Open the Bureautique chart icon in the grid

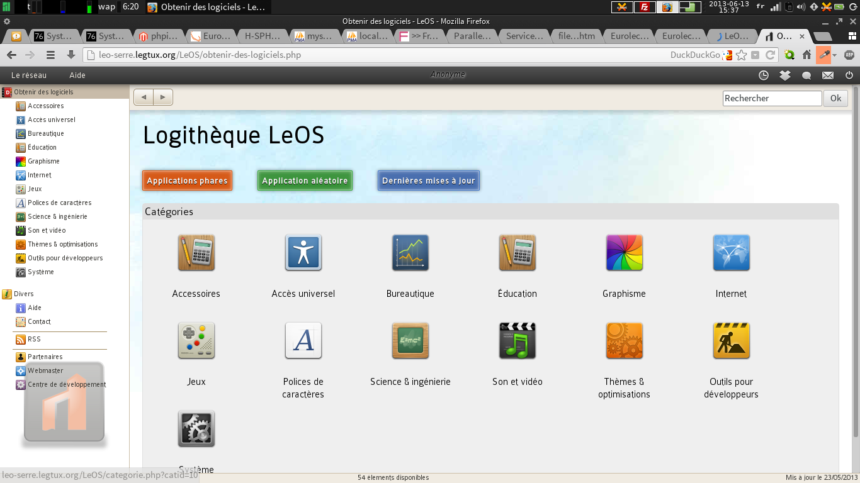pyautogui.click(x=410, y=253)
